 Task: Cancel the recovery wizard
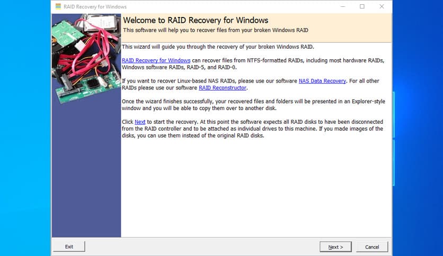click(372, 246)
